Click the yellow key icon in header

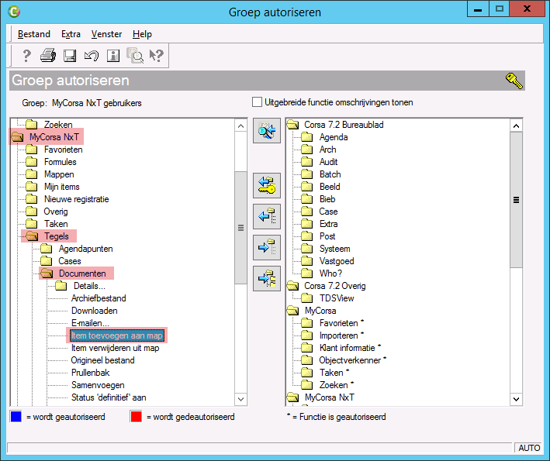[x=514, y=81]
